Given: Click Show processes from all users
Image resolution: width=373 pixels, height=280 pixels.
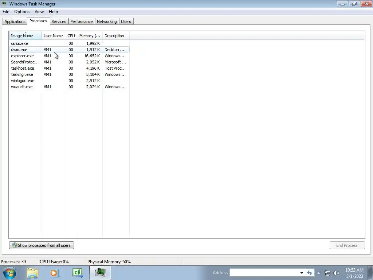Looking at the screenshot, I should pyautogui.click(x=42, y=245).
